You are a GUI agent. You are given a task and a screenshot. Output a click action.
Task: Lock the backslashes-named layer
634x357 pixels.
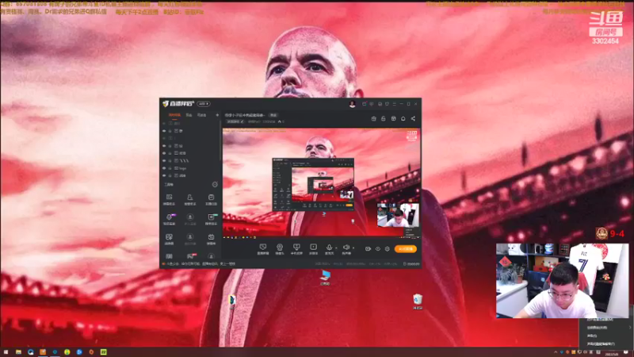(x=170, y=161)
